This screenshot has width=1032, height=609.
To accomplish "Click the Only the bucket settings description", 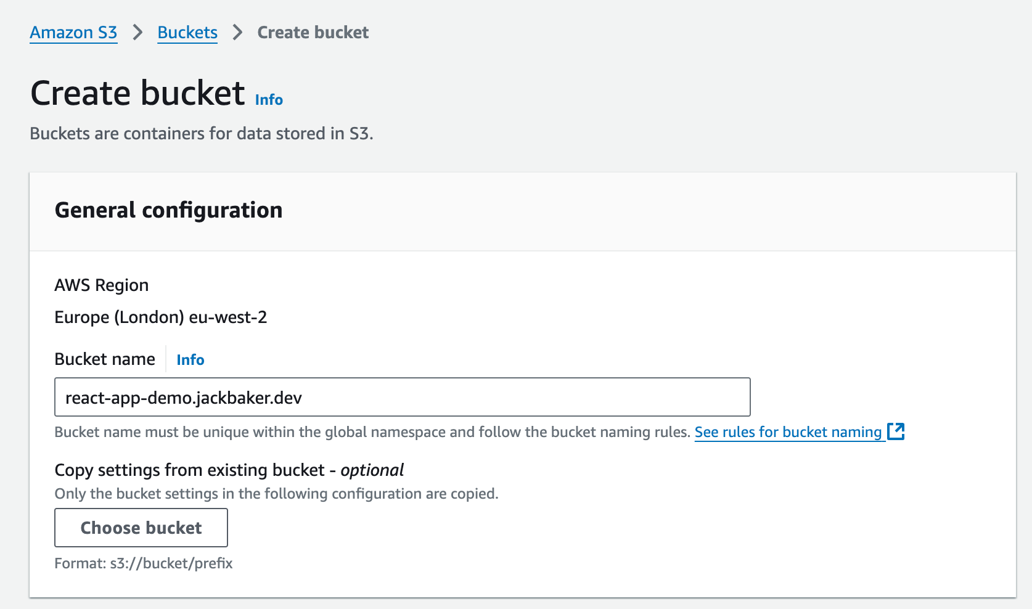I will (276, 494).
